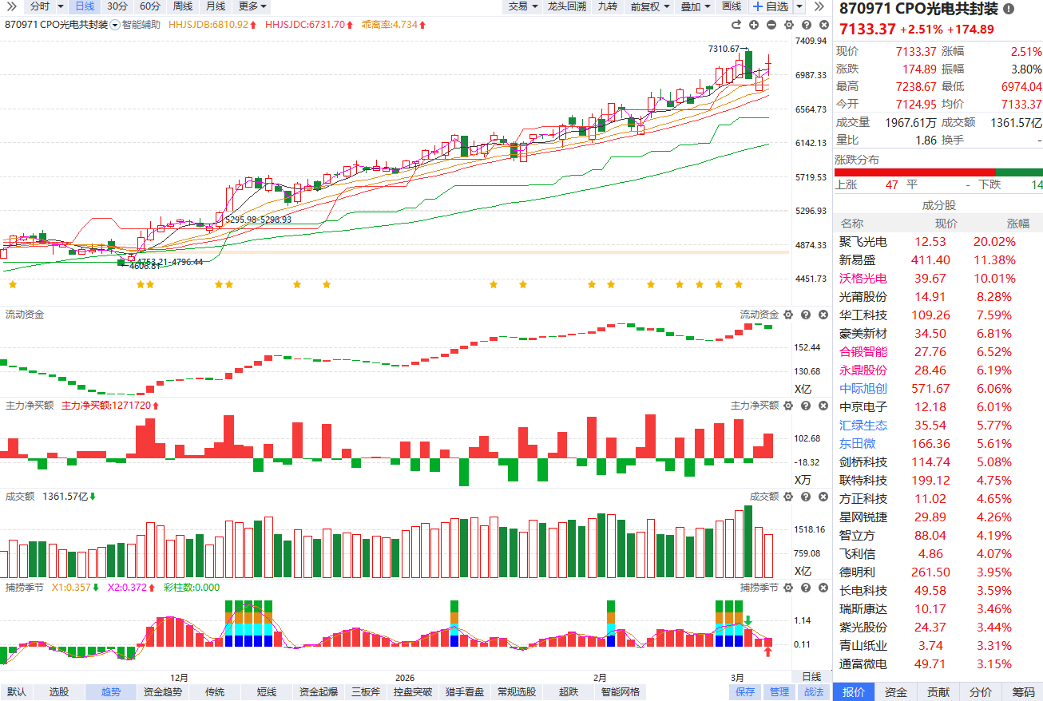Switch to 分时 intraday view
The image size is (1043, 701).
tap(40, 6)
